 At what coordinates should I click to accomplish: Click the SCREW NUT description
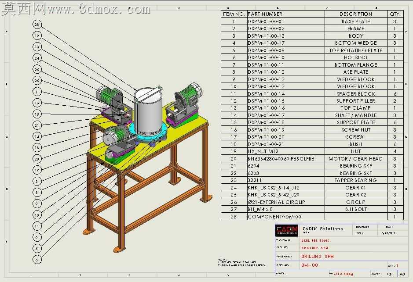(356, 130)
